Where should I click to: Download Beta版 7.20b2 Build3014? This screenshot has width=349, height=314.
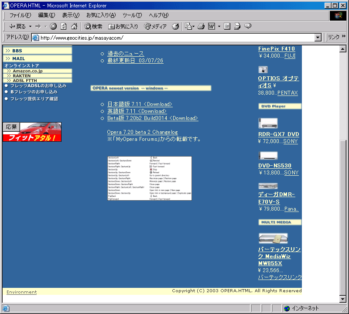point(153,118)
